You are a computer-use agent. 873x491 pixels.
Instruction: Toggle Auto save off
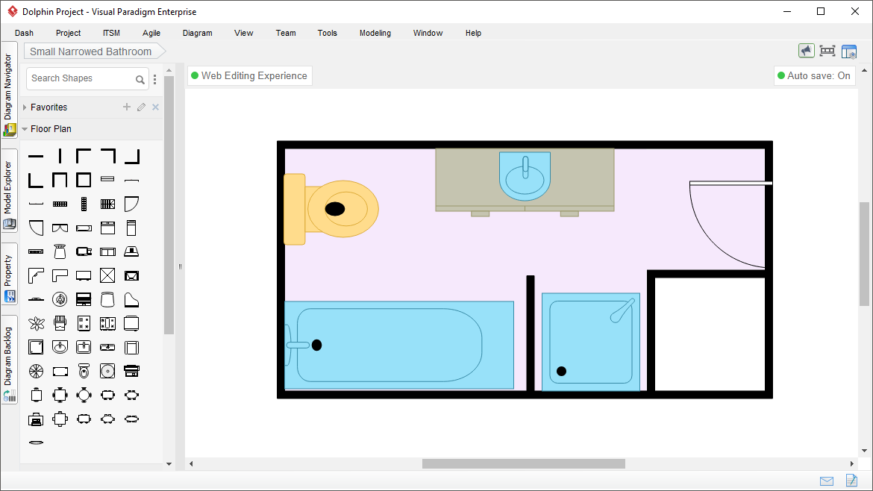point(814,75)
